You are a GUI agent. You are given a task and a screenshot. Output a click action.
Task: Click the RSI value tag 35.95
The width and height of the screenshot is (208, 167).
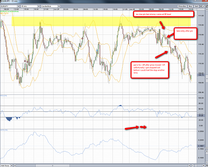(201, 116)
